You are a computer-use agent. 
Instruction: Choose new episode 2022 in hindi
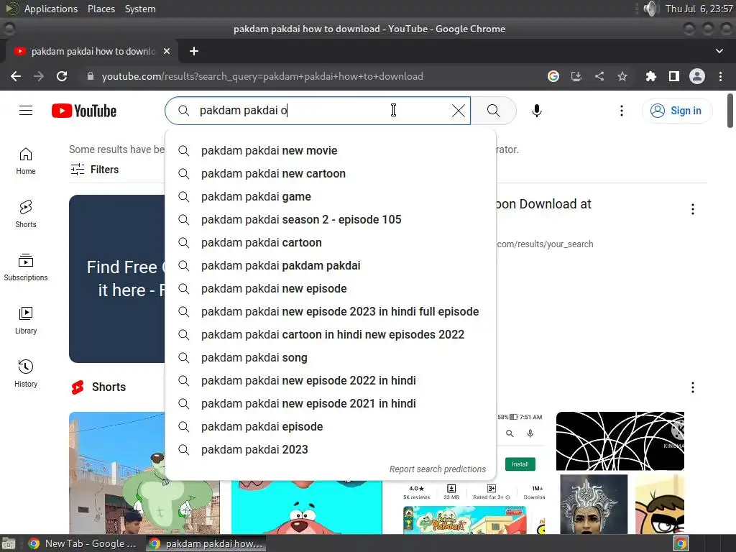click(x=331, y=381)
